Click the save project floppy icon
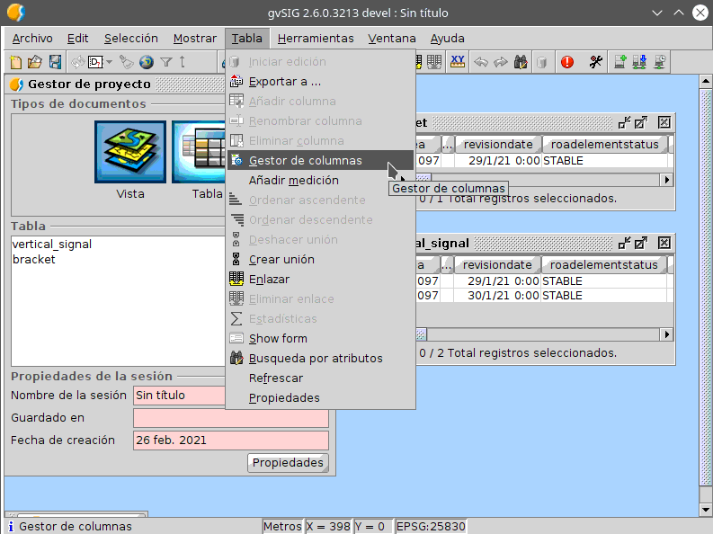Viewport: 713px width, 534px height. [x=55, y=62]
